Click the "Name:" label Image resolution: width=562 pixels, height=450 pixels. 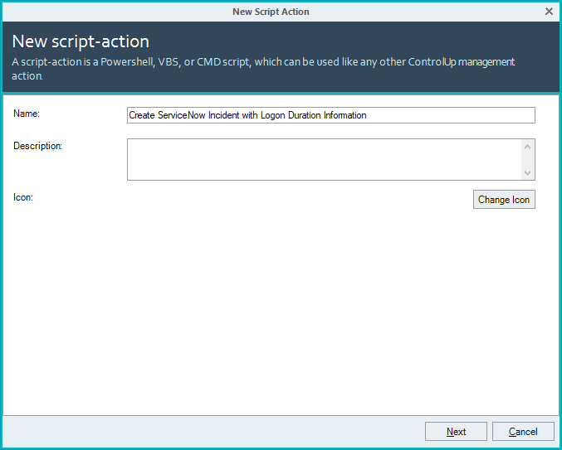27,114
